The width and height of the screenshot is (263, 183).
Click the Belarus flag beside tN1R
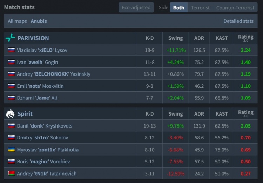point(11,174)
